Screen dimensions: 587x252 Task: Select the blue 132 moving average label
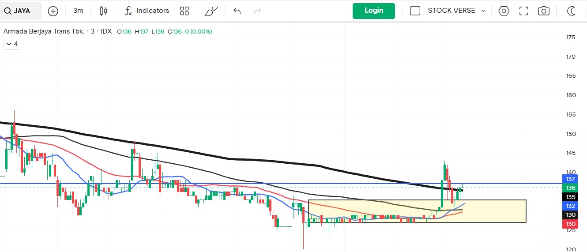pos(571,206)
